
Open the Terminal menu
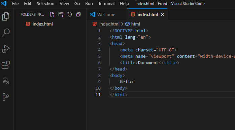pos(106,3)
